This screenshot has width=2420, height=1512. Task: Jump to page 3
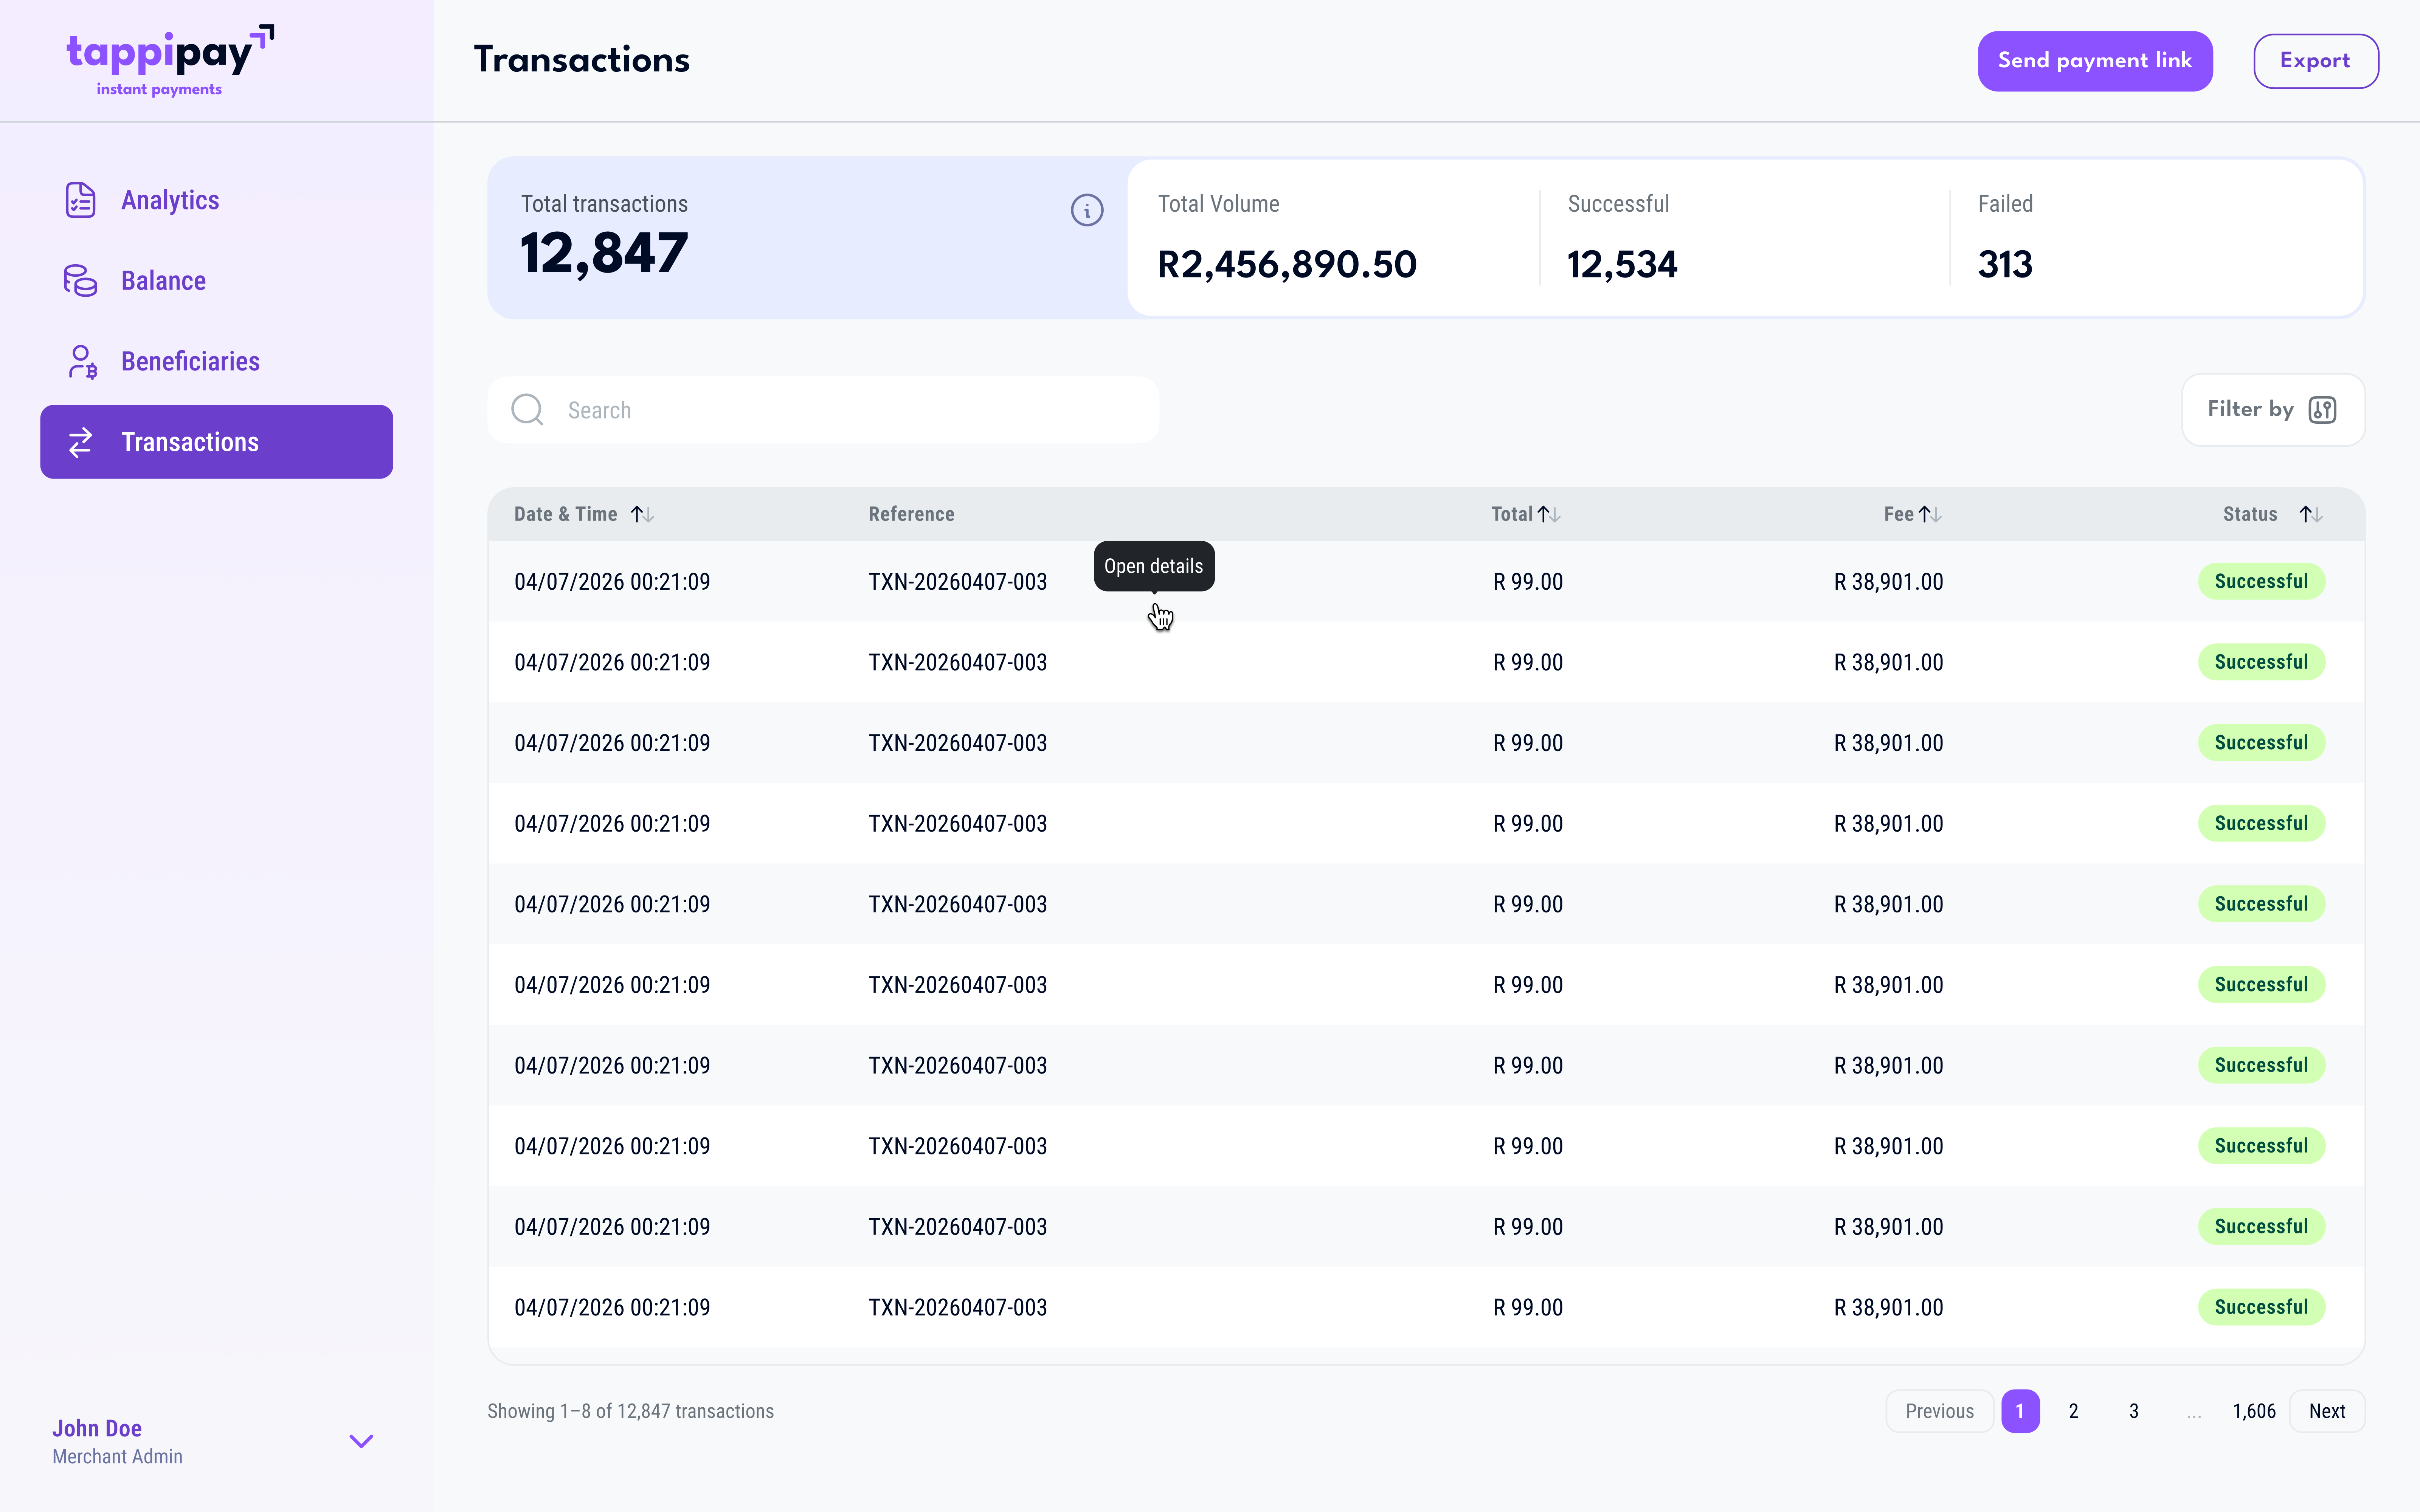[x=2134, y=1411]
